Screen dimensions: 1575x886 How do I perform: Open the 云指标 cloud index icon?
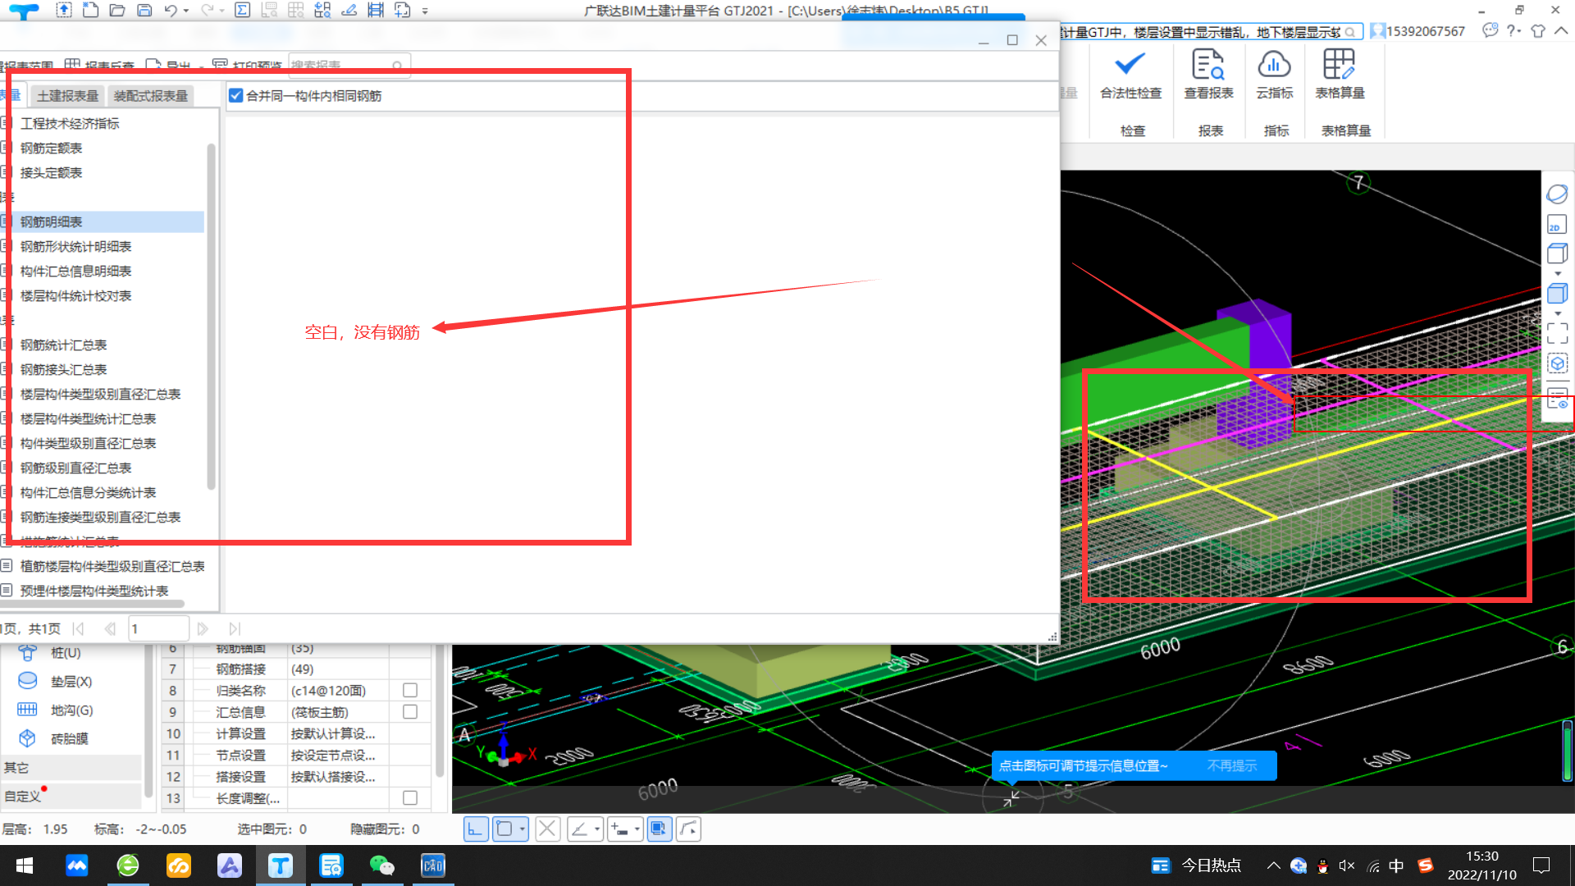(1274, 64)
